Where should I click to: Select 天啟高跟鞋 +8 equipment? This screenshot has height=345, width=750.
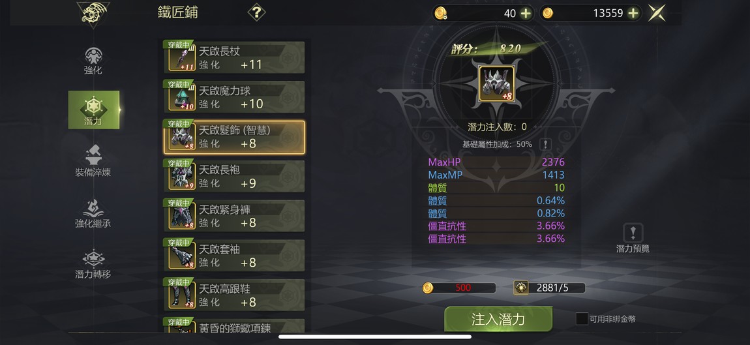click(234, 295)
